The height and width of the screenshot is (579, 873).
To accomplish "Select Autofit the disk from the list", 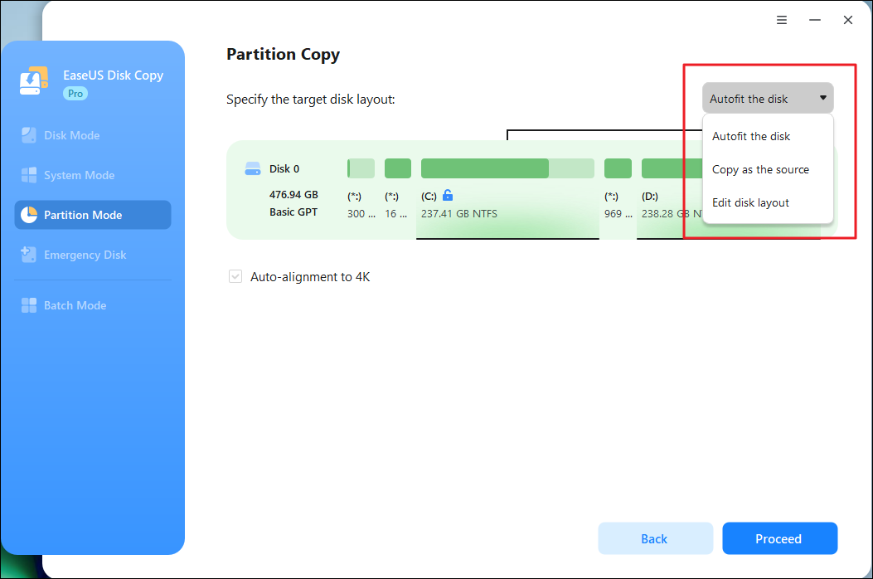I will pos(750,136).
